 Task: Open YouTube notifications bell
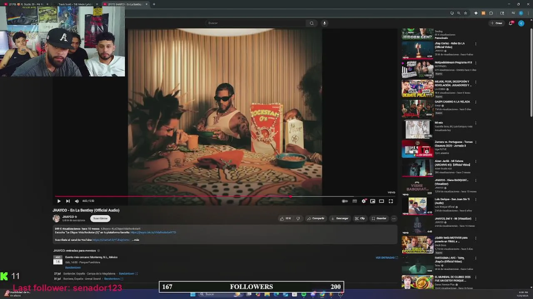point(511,23)
